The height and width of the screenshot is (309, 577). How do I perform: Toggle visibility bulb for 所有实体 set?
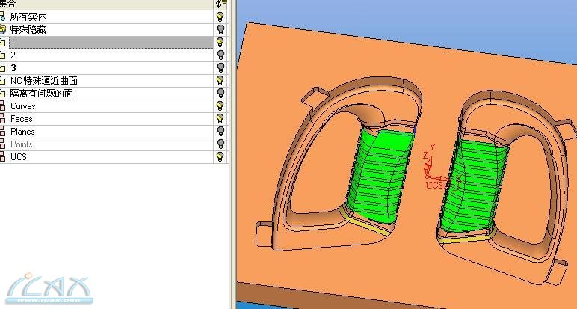[x=220, y=16]
